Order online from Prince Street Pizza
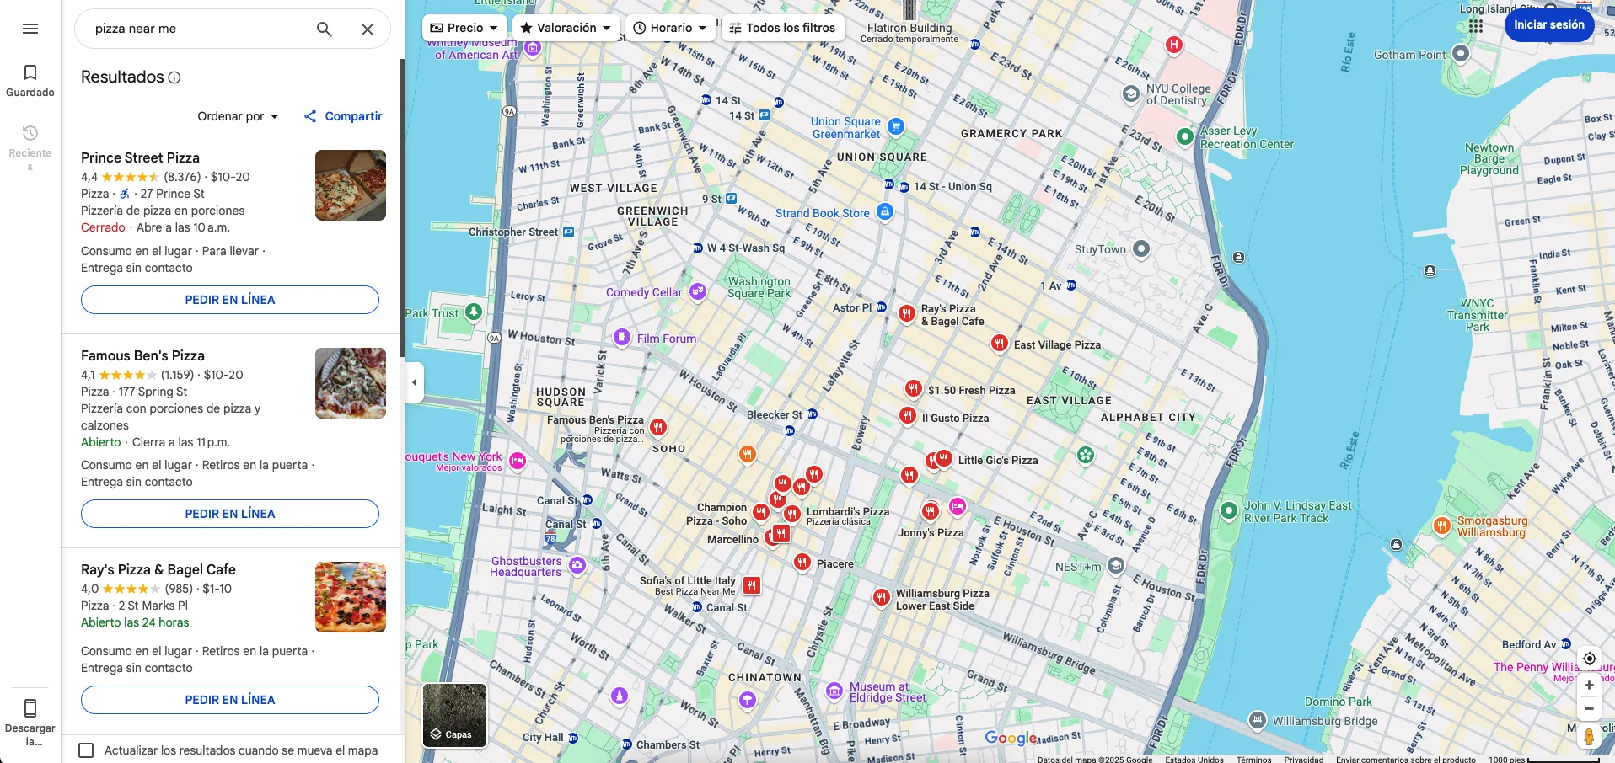 230,300
